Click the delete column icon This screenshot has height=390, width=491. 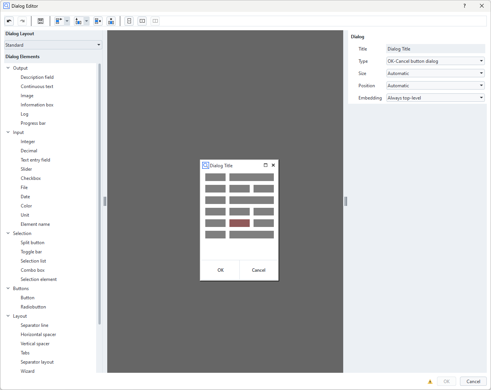click(x=111, y=21)
